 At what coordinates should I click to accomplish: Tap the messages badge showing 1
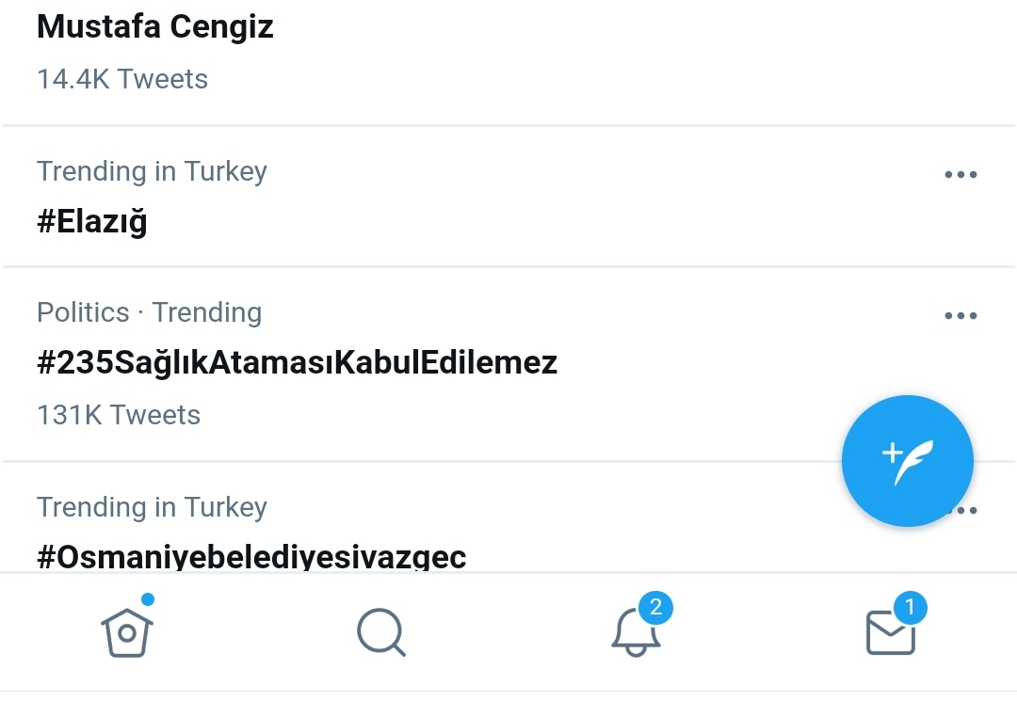pyautogui.click(x=910, y=608)
